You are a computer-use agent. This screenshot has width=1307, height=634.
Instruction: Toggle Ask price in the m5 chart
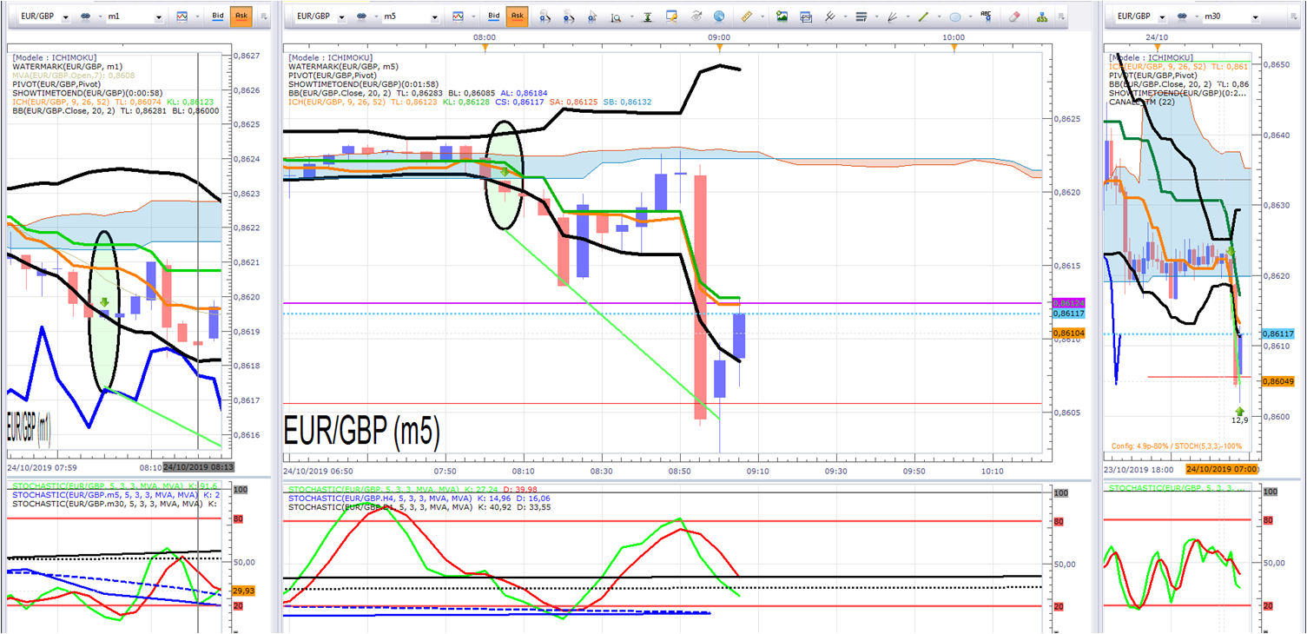click(x=517, y=17)
